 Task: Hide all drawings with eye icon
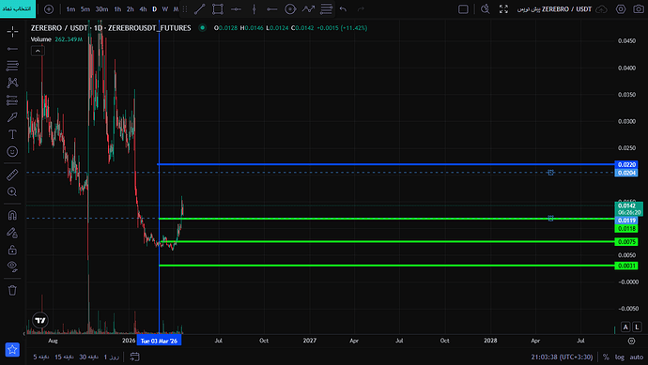12,266
